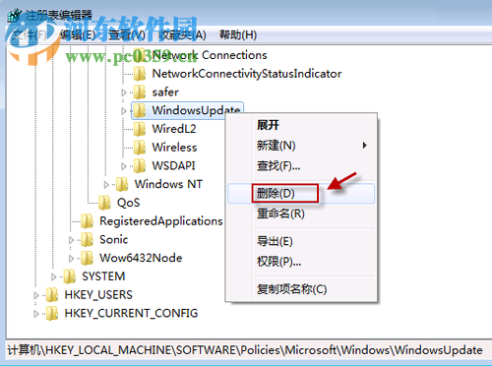Select the WSDAPI key label

point(173,165)
